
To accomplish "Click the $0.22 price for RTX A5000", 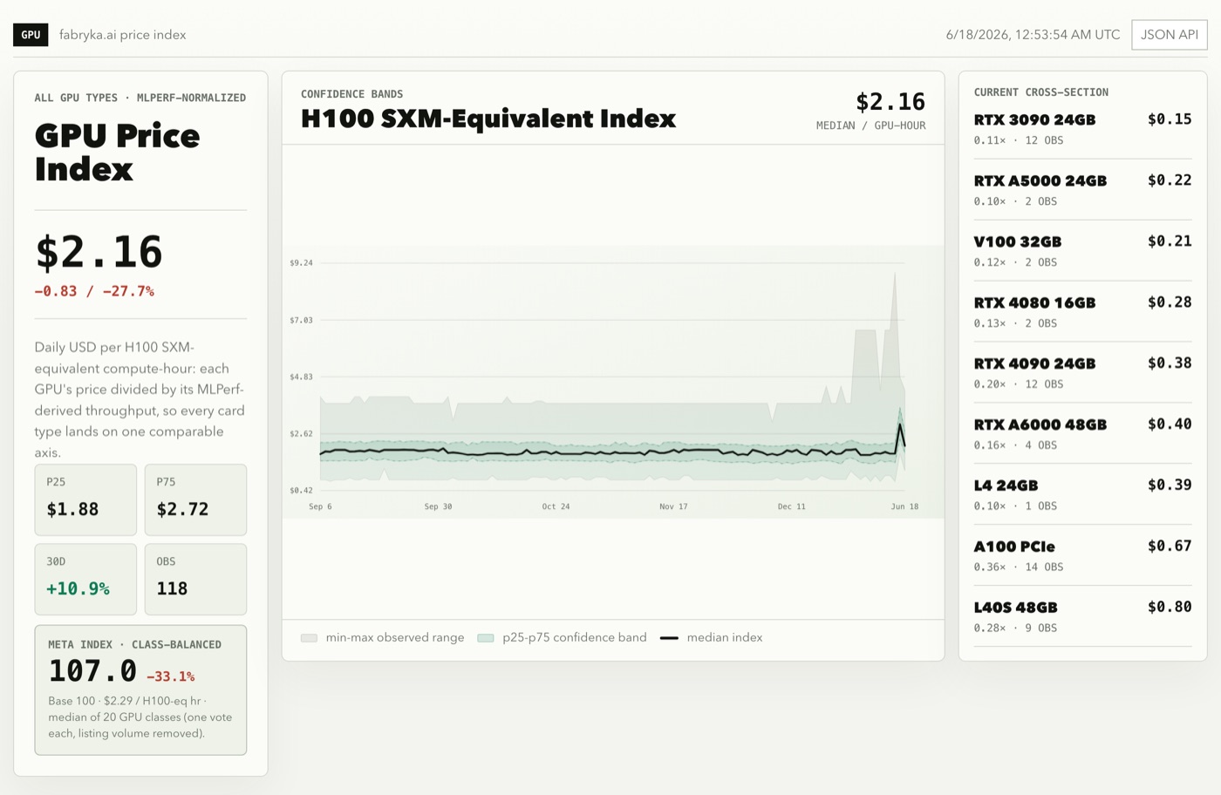I will 1170,180.
